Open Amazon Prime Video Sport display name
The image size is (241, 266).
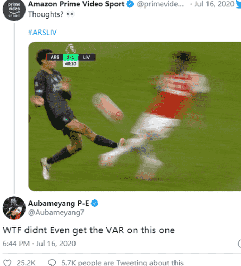coord(77,4)
